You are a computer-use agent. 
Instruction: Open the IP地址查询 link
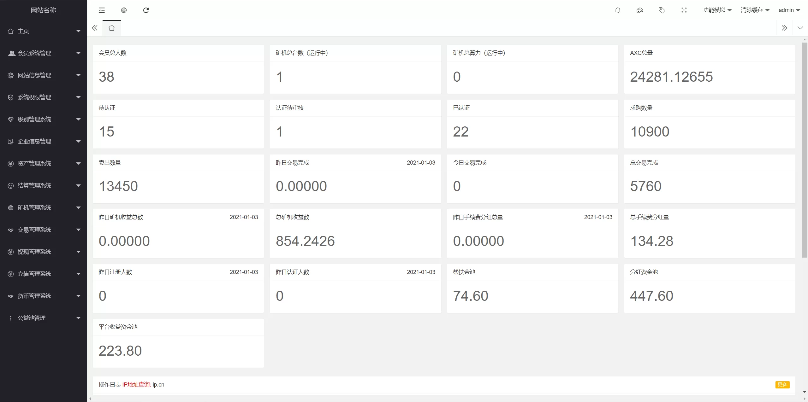136,384
